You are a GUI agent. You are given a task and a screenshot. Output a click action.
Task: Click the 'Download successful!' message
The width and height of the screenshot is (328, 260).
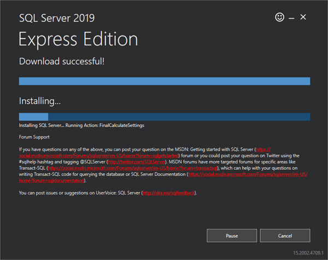point(62,61)
